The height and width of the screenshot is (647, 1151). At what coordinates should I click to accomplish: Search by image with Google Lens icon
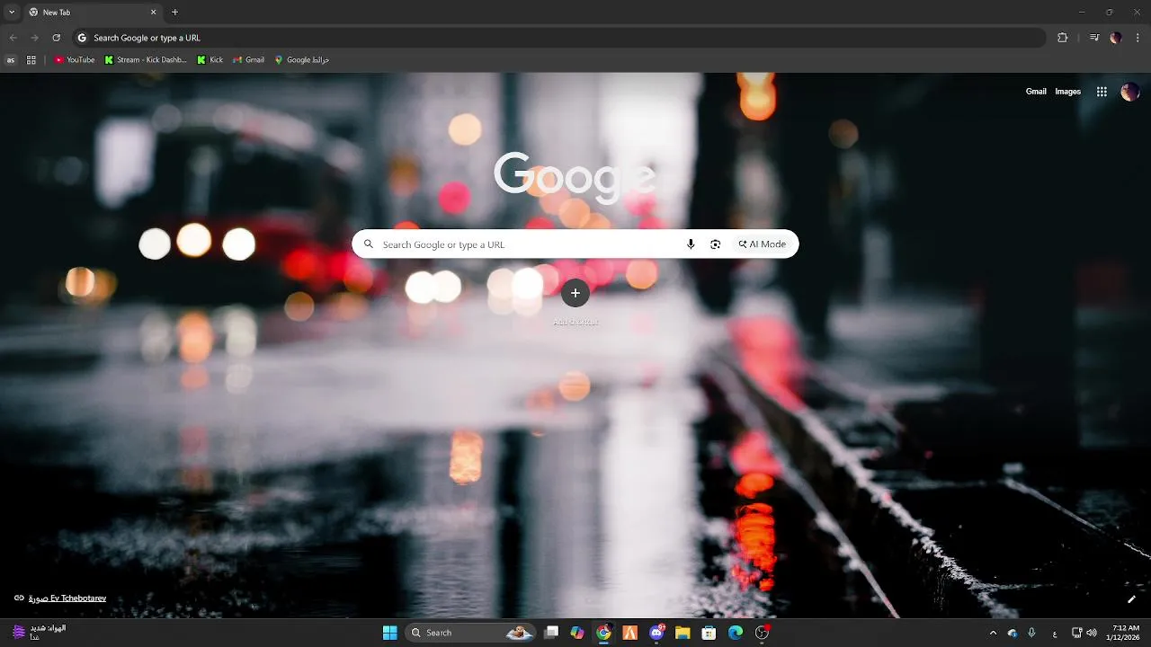point(716,244)
